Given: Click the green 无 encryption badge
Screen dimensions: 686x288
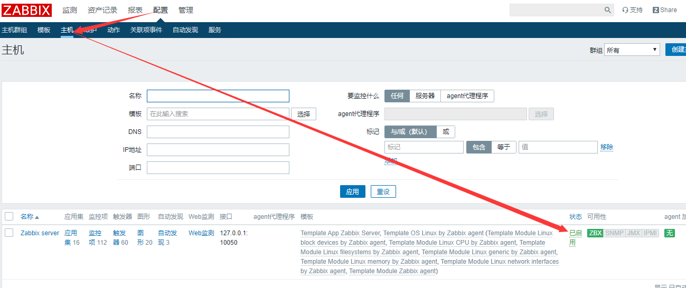Looking at the screenshot, I should click(x=670, y=233).
